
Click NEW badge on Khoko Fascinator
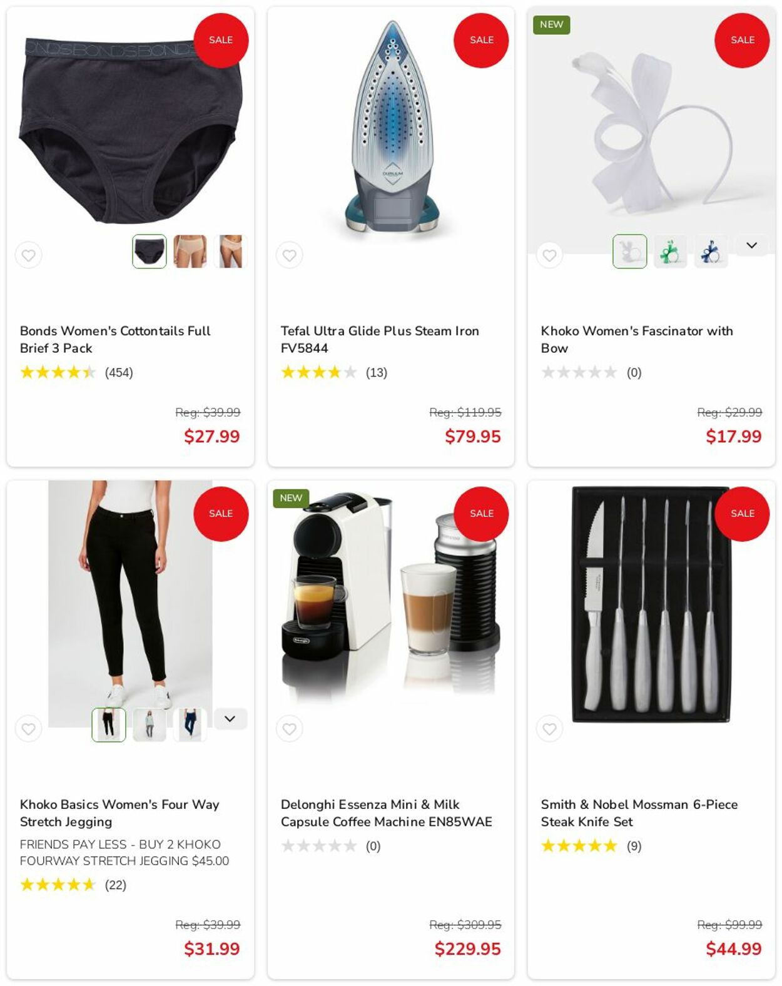point(551,24)
